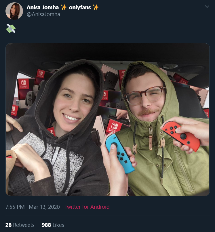View the 28 Retweets list
215x232 pixels.
pos(20,225)
